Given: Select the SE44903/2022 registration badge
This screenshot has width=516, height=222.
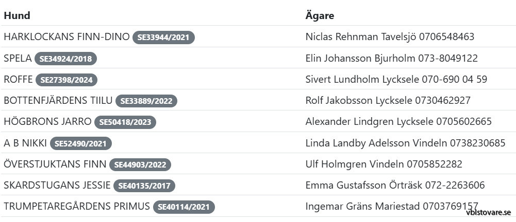Looking at the screenshot, I should pos(140,165).
